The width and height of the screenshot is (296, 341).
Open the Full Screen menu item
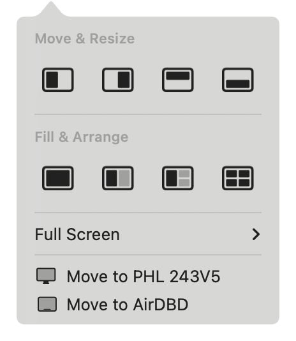point(148,234)
